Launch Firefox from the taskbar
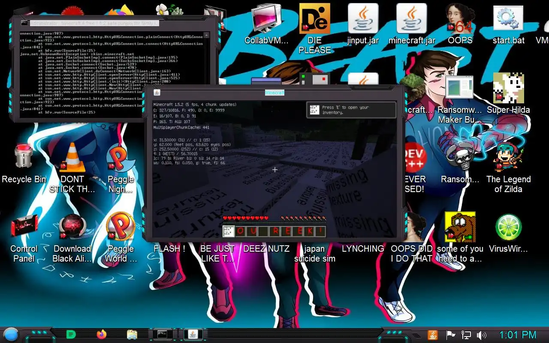549x343 pixels. [x=102, y=334]
